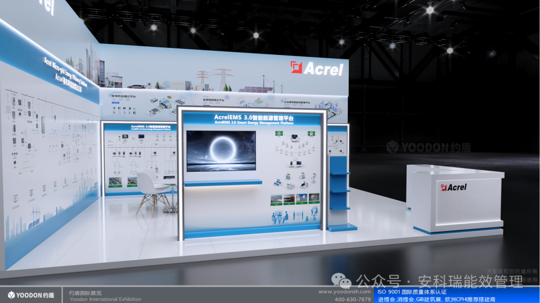540x303 pixels.
Task: Click the white chair beside the round table
Action: pyautogui.click(x=152, y=192)
